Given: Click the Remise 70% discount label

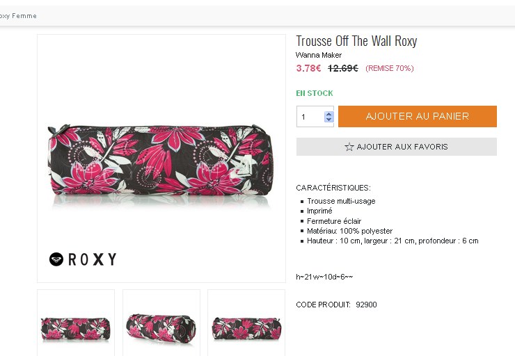Looking at the screenshot, I should pyautogui.click(x=389, y=68).
